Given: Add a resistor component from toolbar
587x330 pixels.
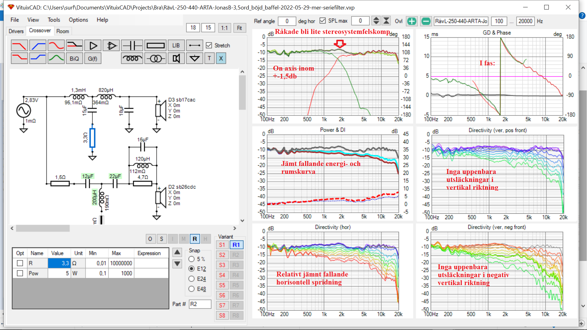Looking at the screenshot, I should pyautogui.click(x=155, y=46).
